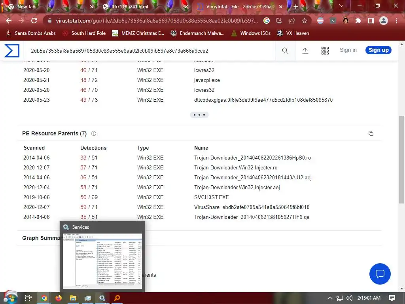Show hidden tray icons chevron
Screen dimensions: 405x304
click(x=330, y=298)
